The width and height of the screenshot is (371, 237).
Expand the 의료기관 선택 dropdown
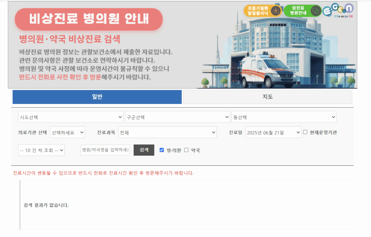(x=67, y=132)
